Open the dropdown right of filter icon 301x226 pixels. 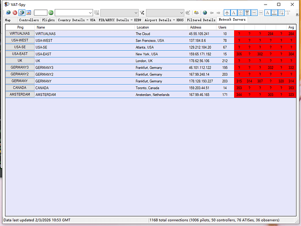coord(165,13)
